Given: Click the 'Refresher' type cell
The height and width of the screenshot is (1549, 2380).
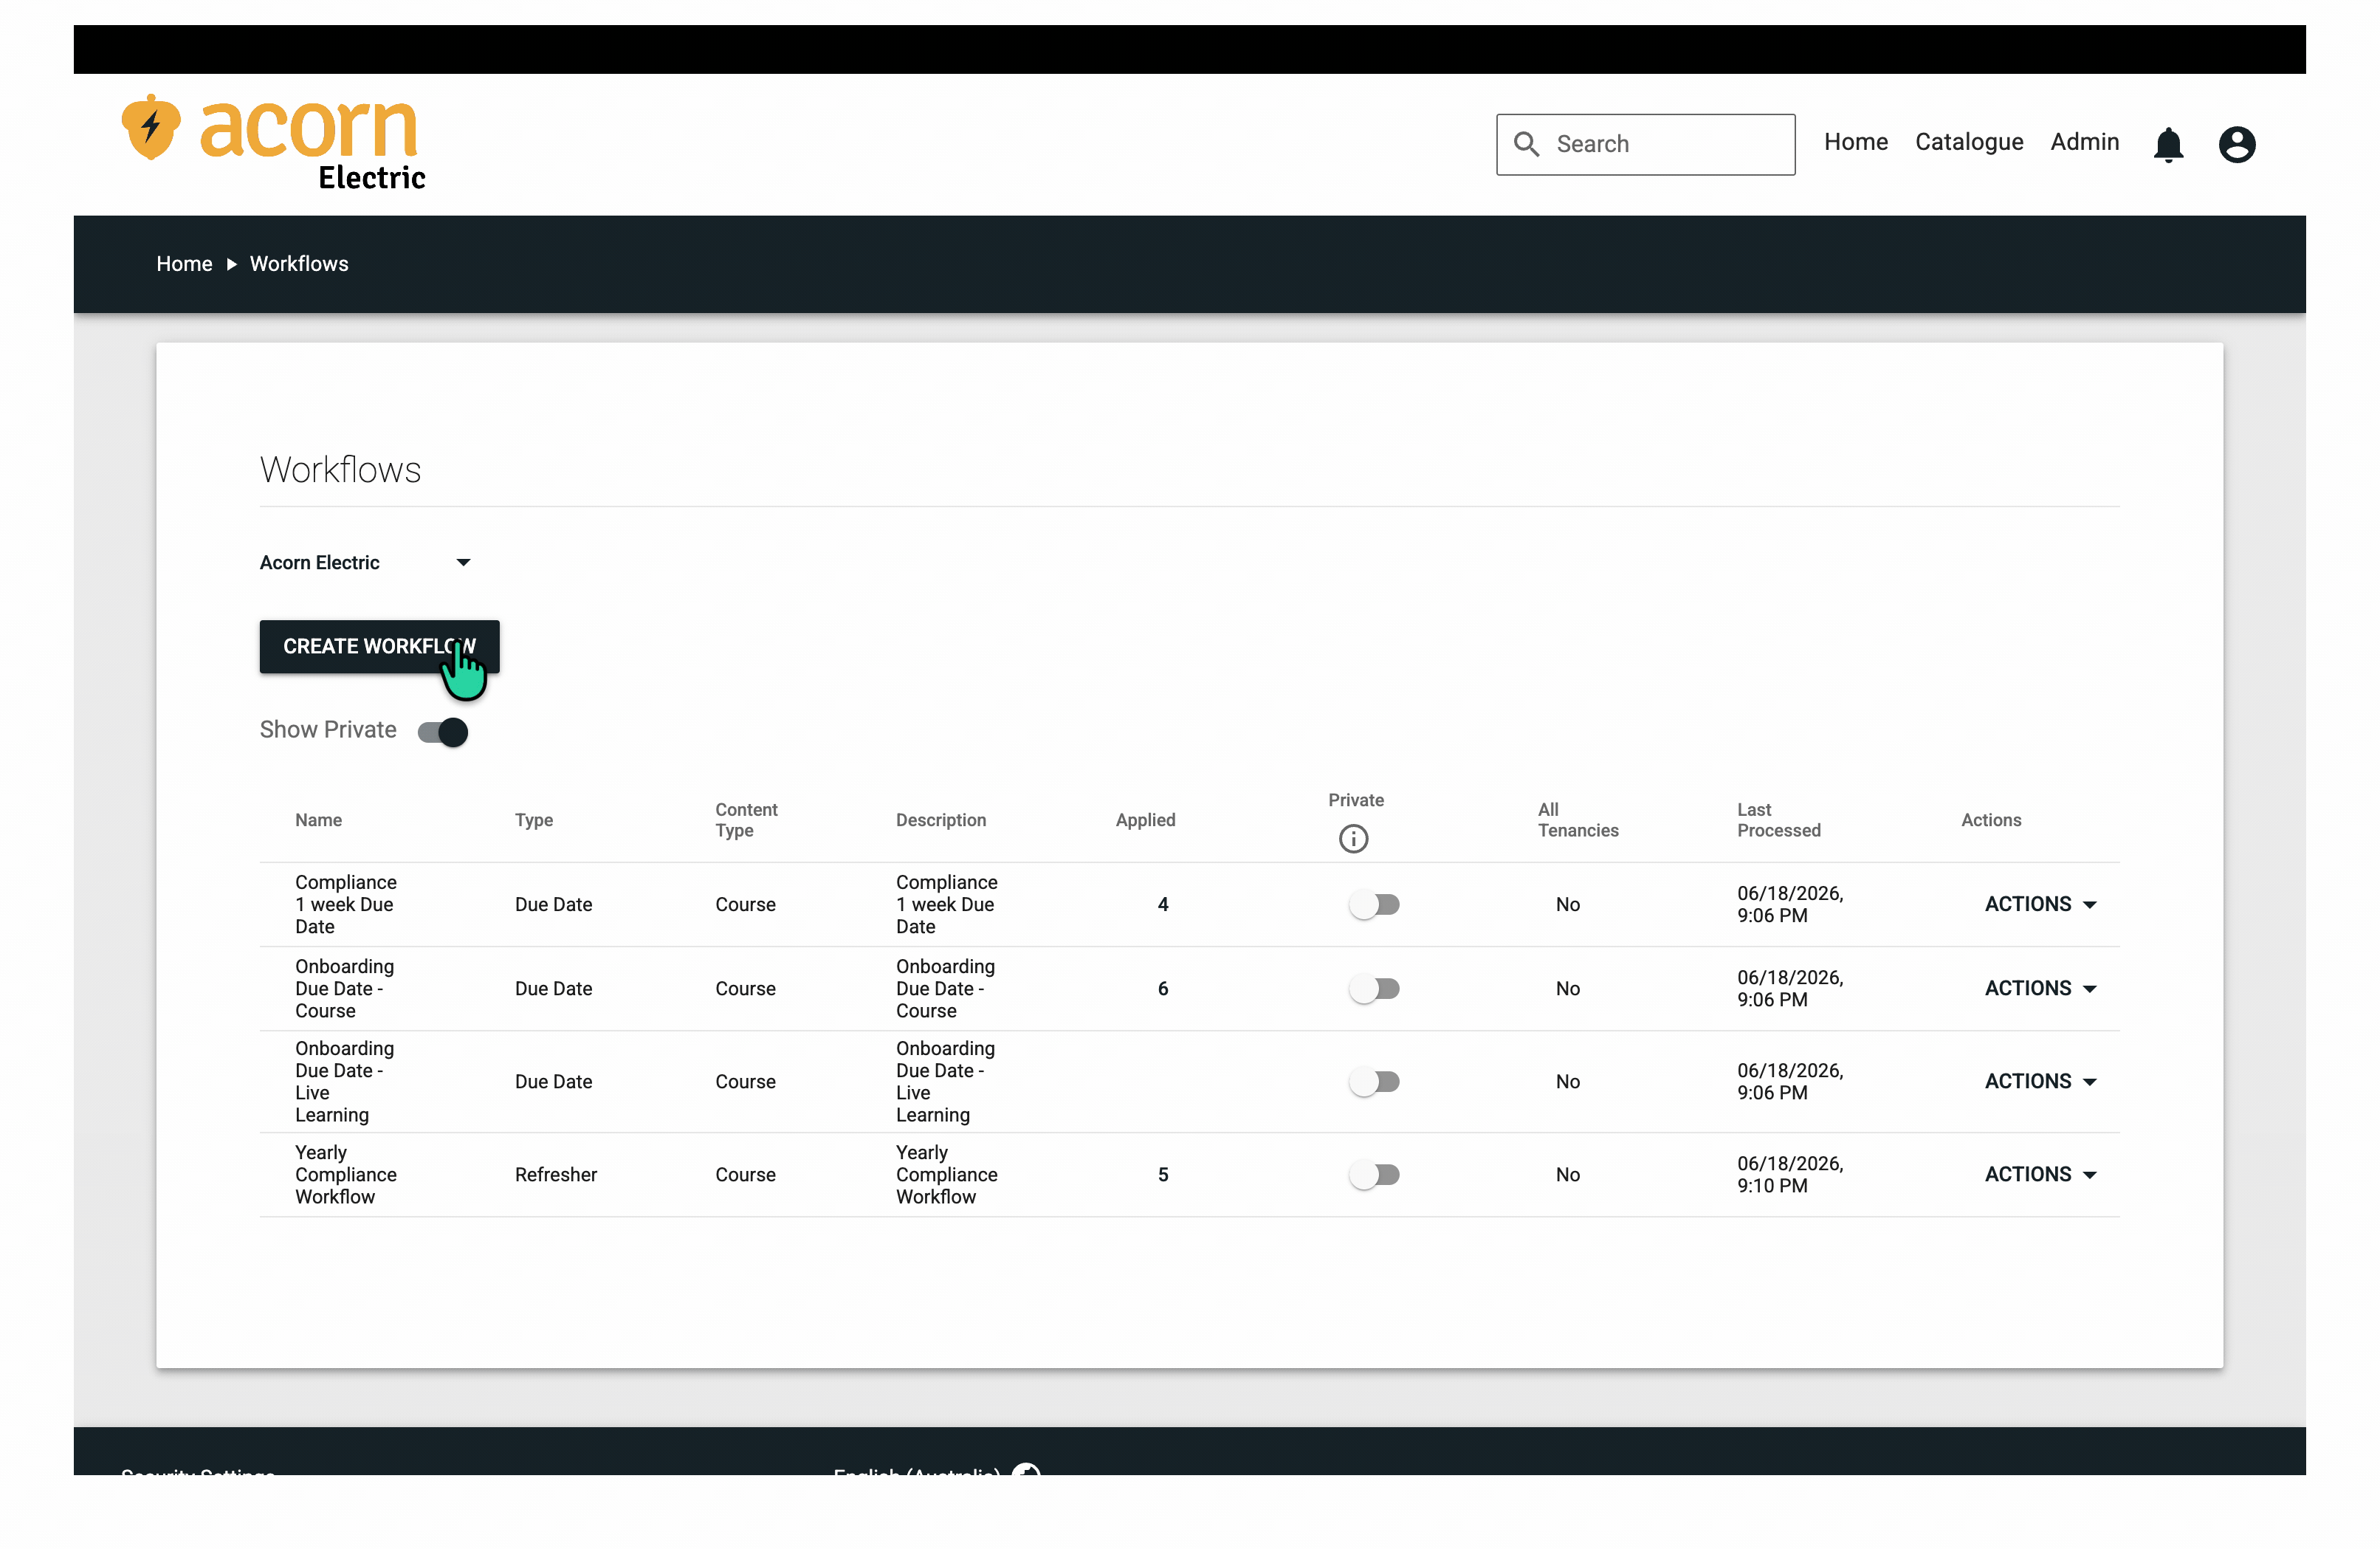Looking at the screenshot, I should [555, 1174].
